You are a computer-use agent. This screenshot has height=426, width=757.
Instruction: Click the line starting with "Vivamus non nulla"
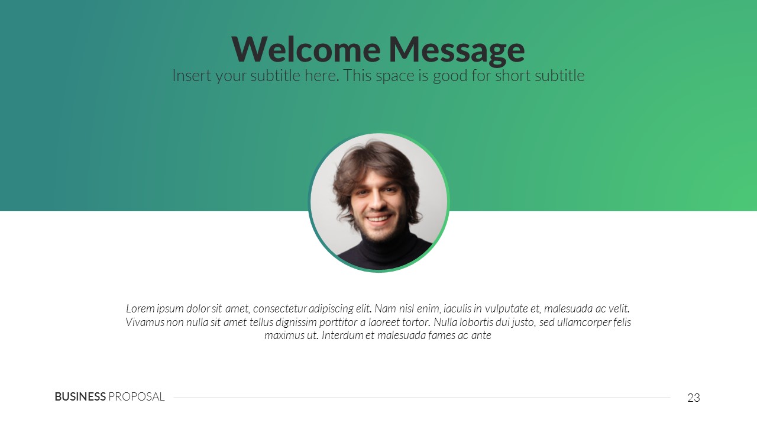(x=378, y=322)
